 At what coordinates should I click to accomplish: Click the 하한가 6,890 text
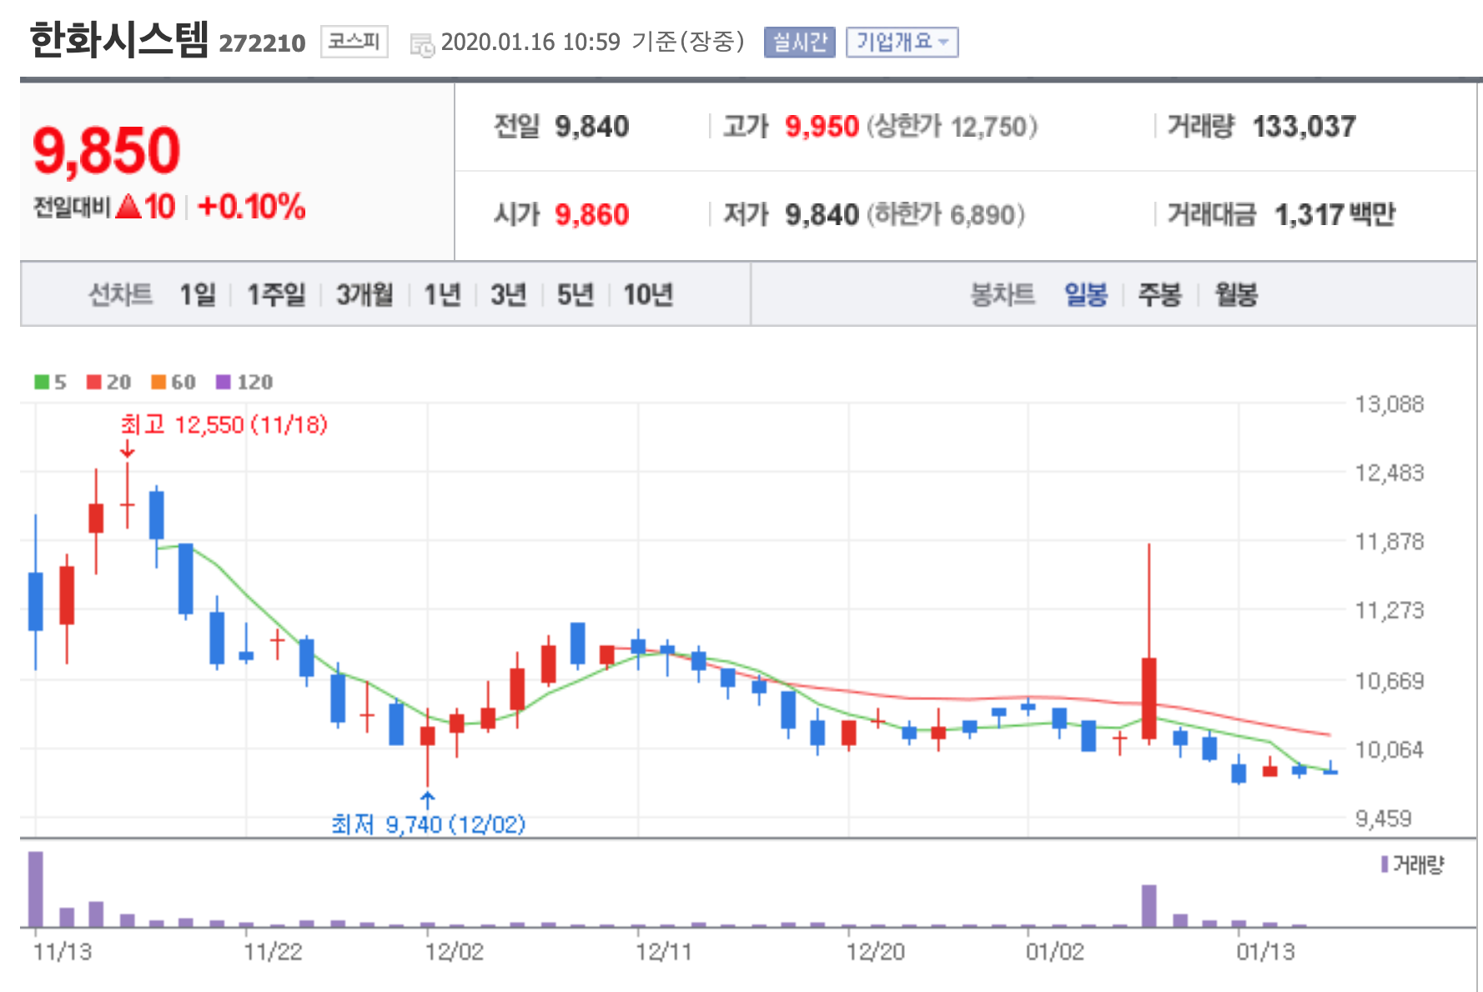[x=946, y=215]
